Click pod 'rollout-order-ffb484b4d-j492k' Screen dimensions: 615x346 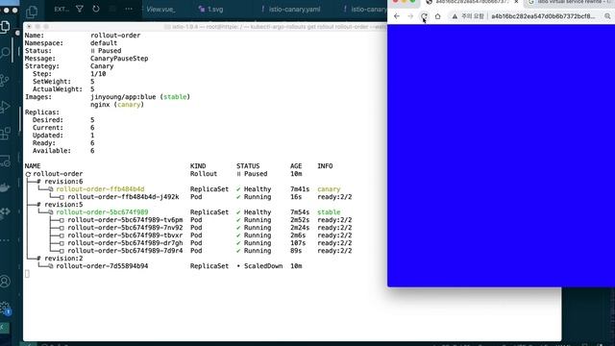(x=123, y=197)
